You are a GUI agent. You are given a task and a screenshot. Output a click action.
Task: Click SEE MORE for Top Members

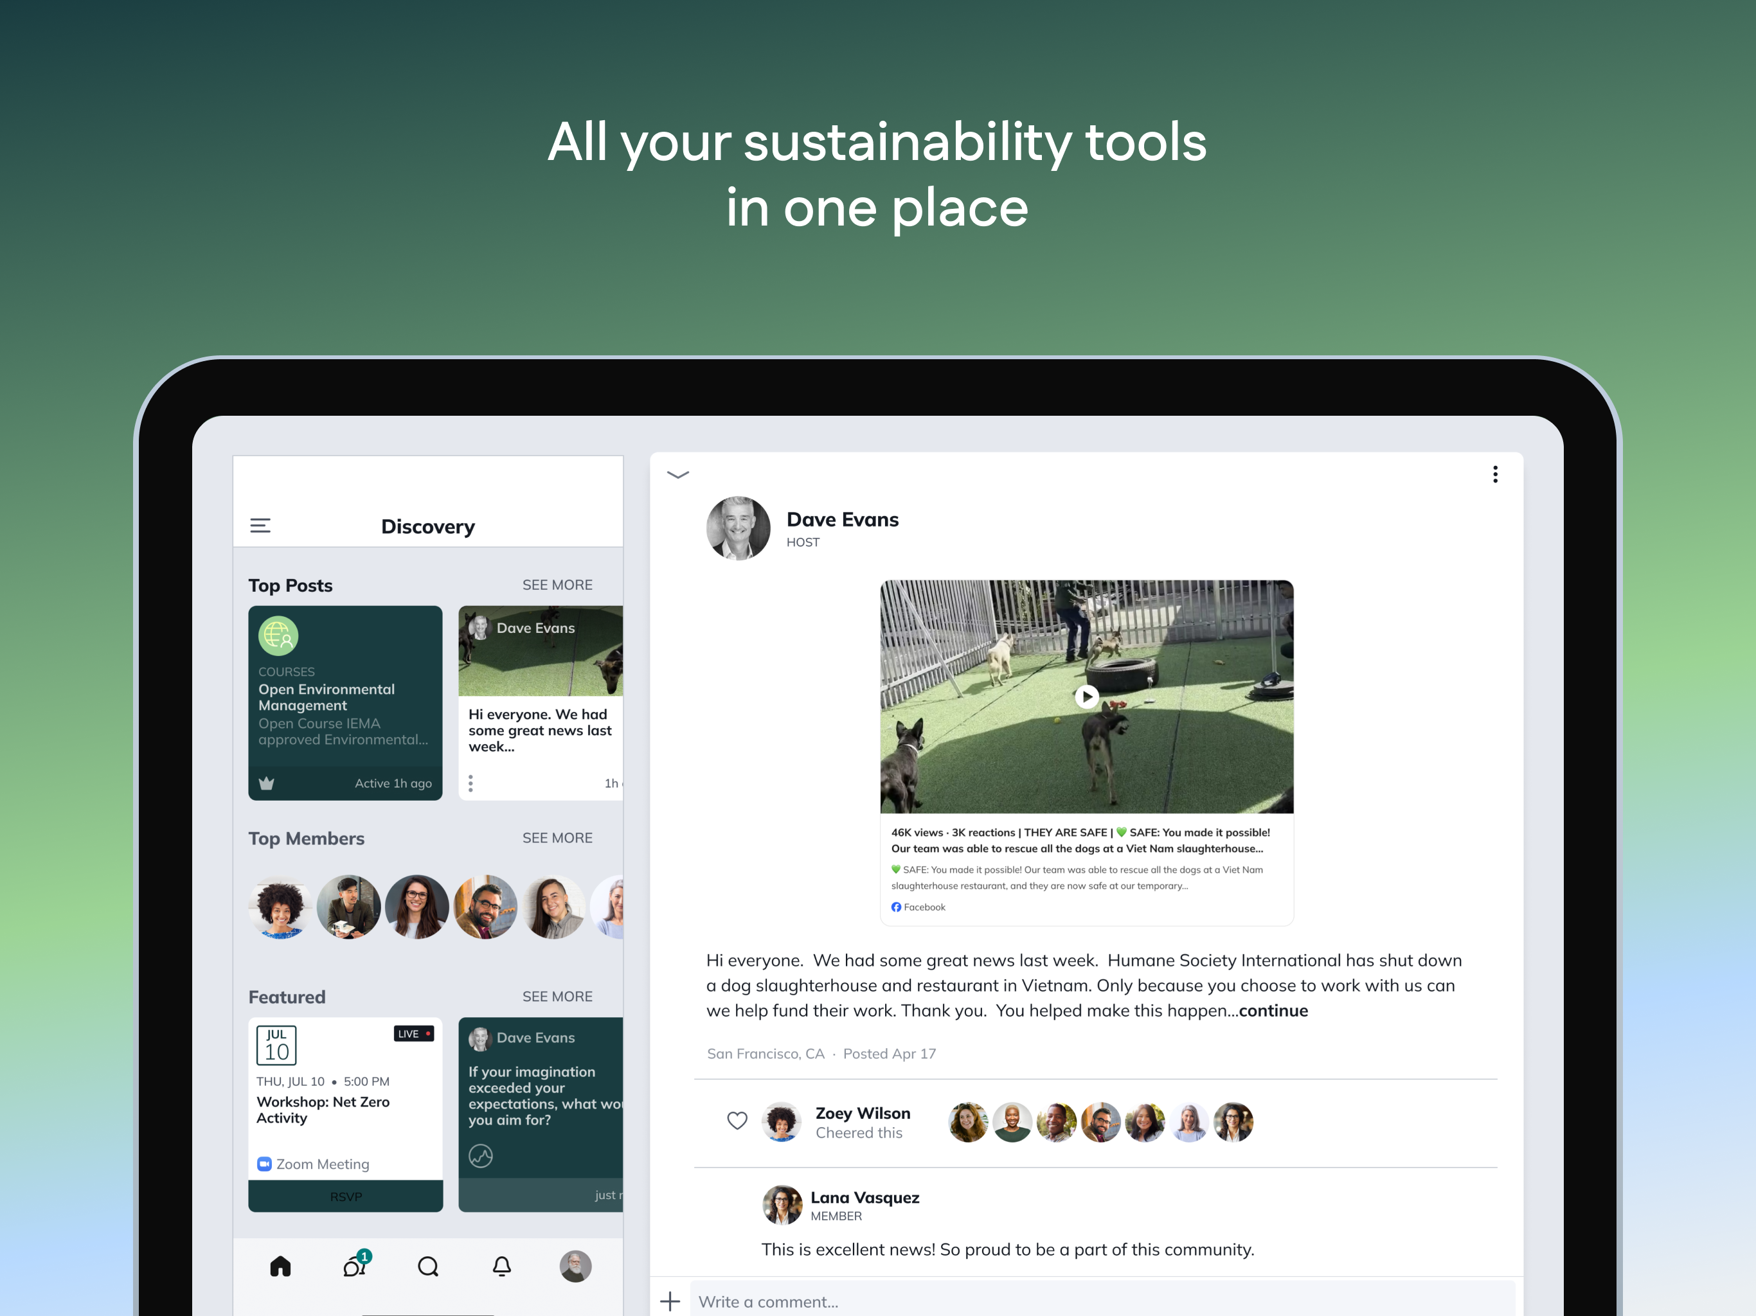(x=557, y=838)
